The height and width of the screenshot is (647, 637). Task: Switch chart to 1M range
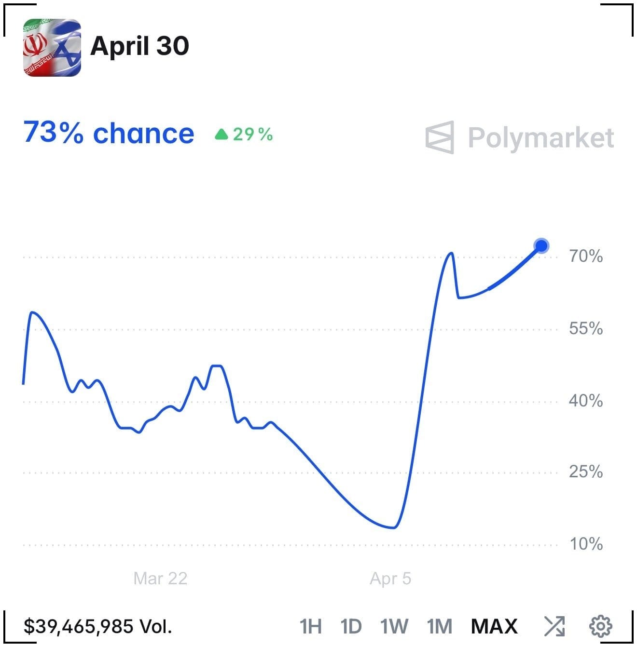pyautogui.click(x=440, y=626)
